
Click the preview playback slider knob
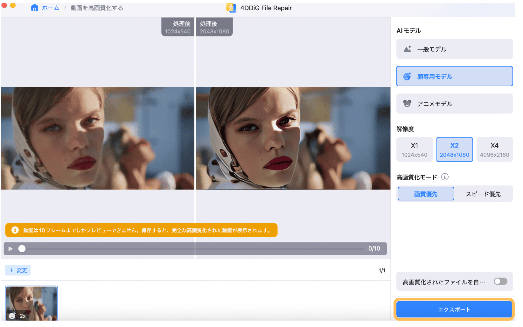pos(22,248)
